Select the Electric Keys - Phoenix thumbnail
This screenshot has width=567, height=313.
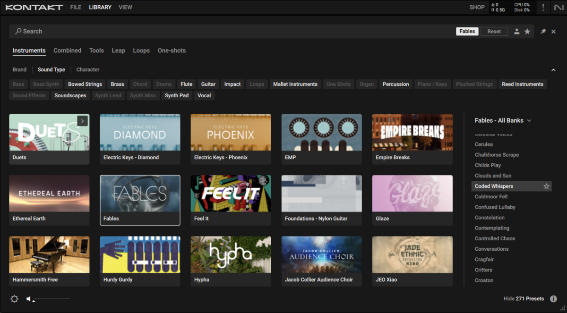pos(231,132)
